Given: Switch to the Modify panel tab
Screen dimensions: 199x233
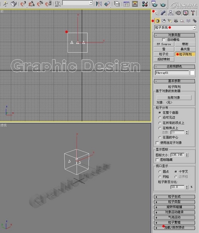Looking at the screenshot, I should (163, 13).
